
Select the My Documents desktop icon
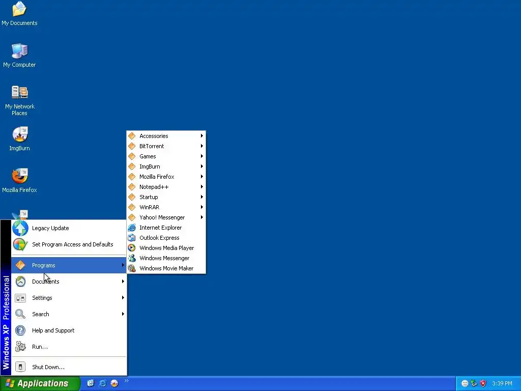(x=19, y=13)
